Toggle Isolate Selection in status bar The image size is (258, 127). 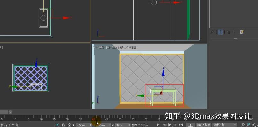pyautogui.click(x=57, y=125)
